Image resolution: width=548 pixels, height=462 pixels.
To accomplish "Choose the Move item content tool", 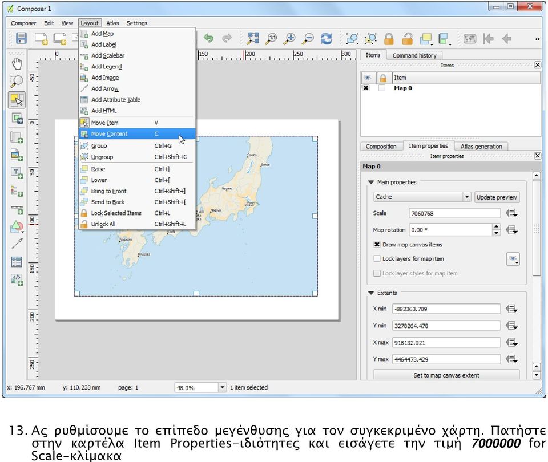I will coord(17,118).
